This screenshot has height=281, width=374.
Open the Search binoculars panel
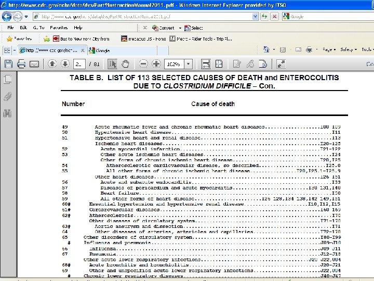click(x=8, y=113)
